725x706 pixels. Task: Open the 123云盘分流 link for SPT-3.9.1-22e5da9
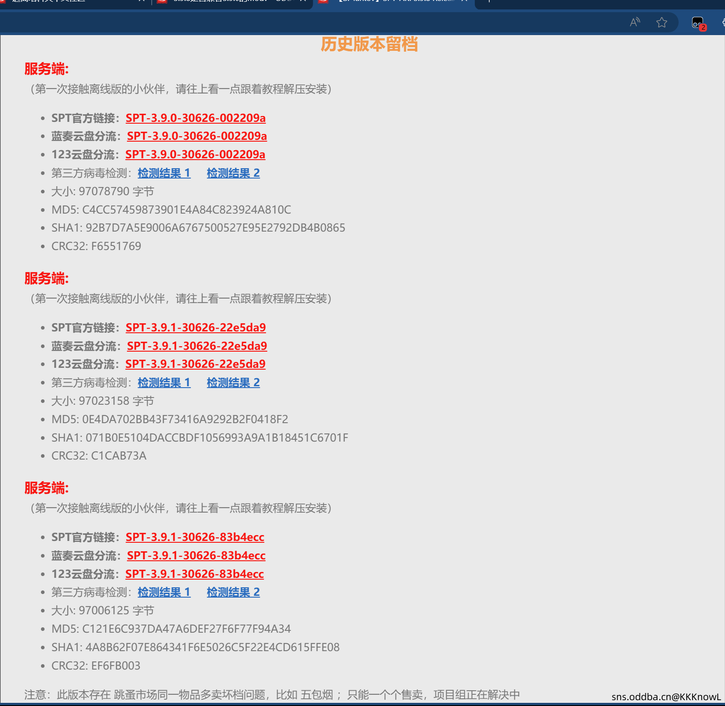195,364
